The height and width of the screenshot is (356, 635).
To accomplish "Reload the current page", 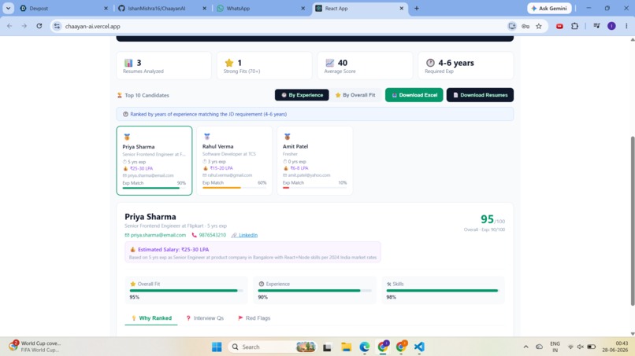I will pos(39,26).
